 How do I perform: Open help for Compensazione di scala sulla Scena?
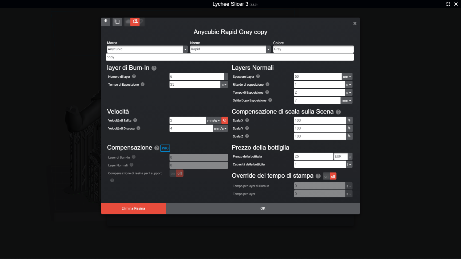coord(338,112)
